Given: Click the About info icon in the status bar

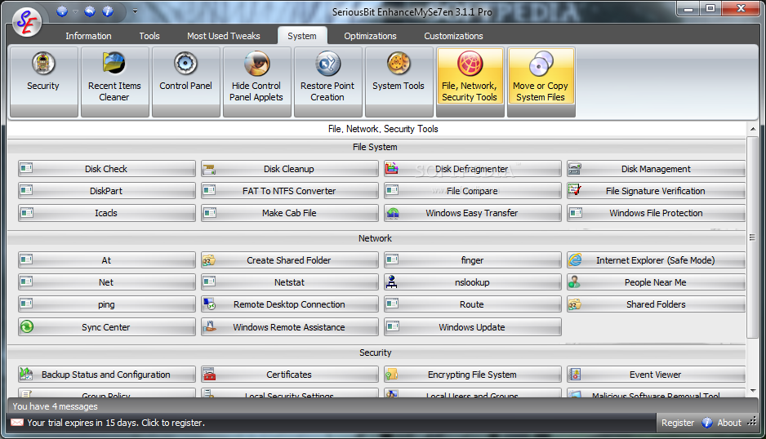Looking at the screenshot, I should 707,423.
